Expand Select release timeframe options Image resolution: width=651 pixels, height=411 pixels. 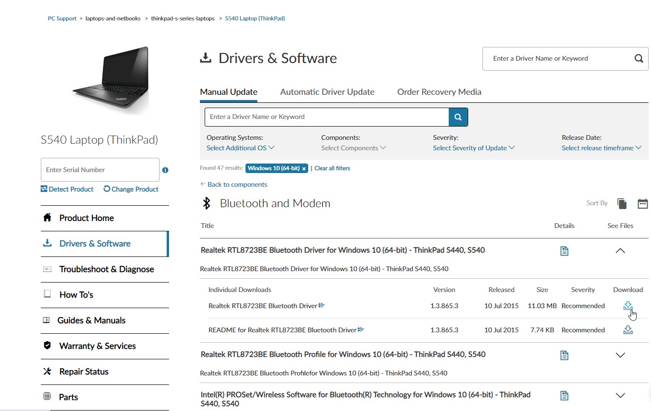[601, 147]
